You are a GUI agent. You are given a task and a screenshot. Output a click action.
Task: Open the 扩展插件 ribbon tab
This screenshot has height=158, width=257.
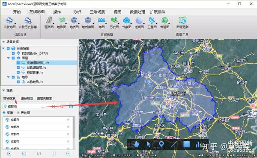[x=158, y=12]
